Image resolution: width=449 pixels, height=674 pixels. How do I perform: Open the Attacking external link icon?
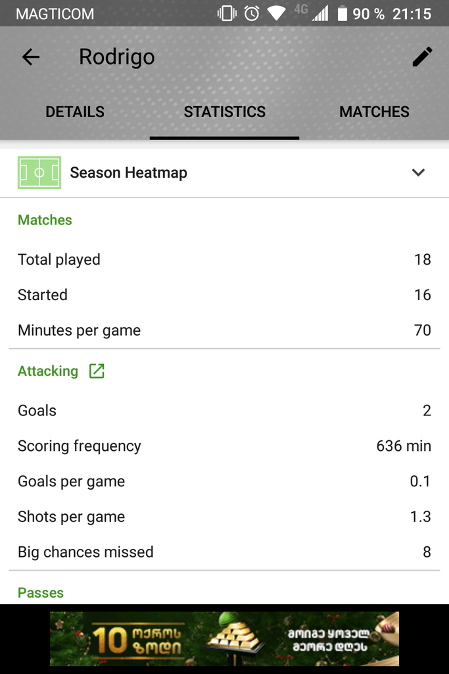pyautogui.click(x=97, y=371)
